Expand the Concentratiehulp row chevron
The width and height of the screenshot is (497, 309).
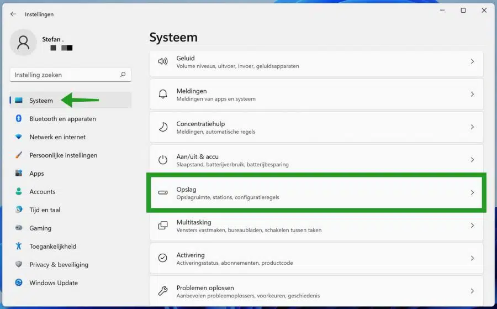coord(472,127)
